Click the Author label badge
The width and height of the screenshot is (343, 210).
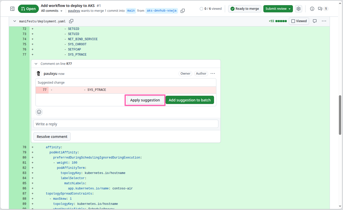[x=201, y=74]
